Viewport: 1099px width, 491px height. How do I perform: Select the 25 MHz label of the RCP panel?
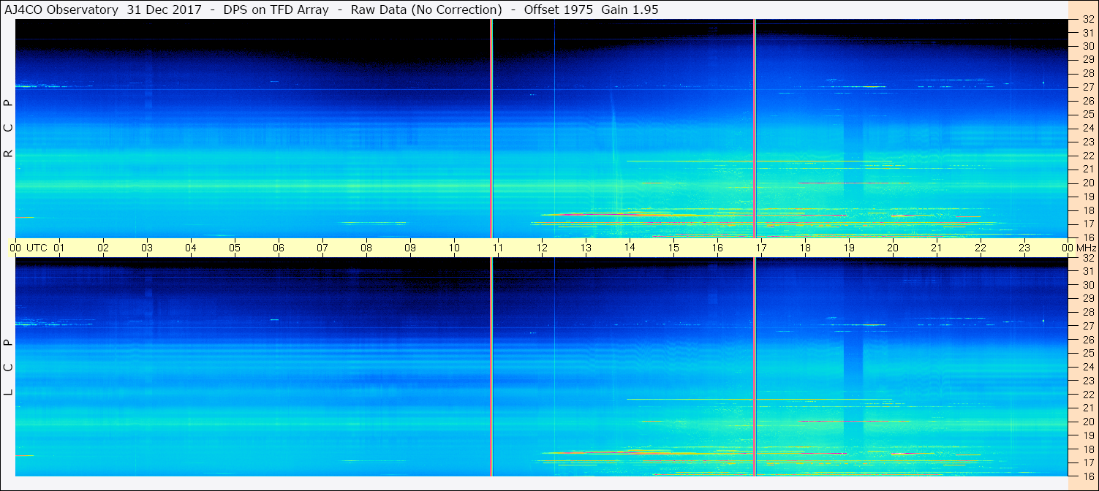click(x=1087, y=115)
